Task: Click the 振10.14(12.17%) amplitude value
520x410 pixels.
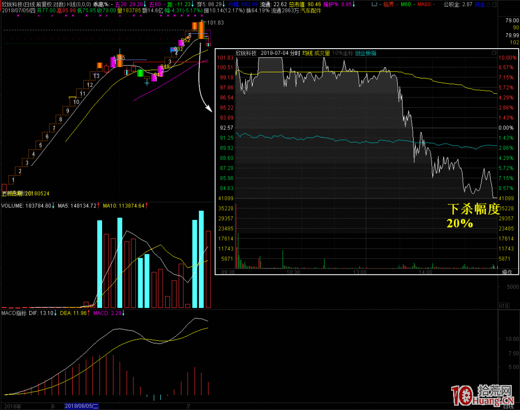Action: pyautogui.click(x=224, y=11)
